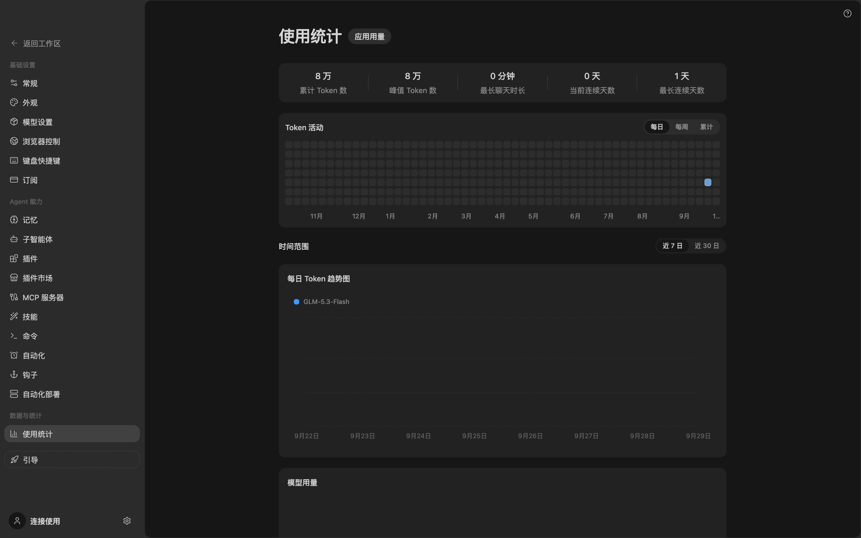Switch Token 活动 view to 累计
The height and width of the screenshot is (538, 861).
707,127
